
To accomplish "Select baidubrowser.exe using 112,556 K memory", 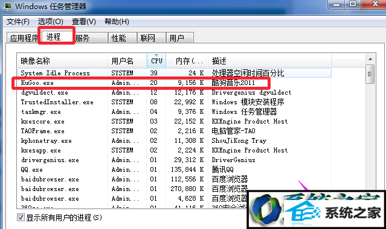I will point(175,179).
